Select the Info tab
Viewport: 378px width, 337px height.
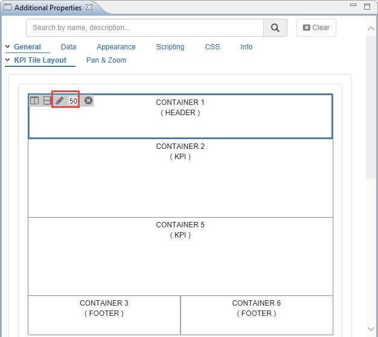tap(246, 47)
